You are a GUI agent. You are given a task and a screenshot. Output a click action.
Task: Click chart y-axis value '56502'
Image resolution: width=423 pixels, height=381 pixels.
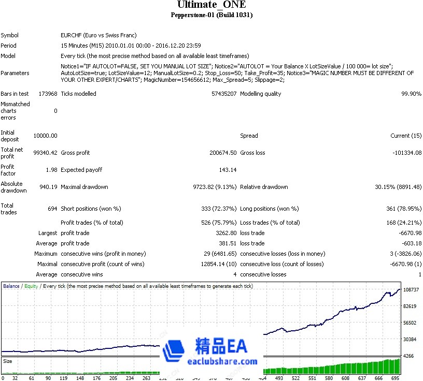tap(410, 323)
